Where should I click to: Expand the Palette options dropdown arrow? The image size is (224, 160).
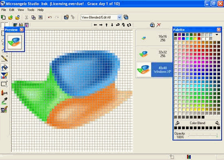217,35
